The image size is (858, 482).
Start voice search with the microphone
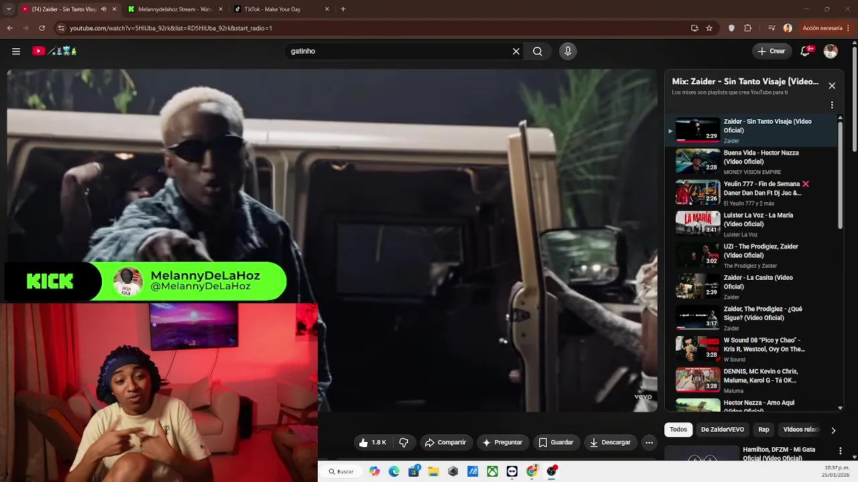click(x=568, y=51)
